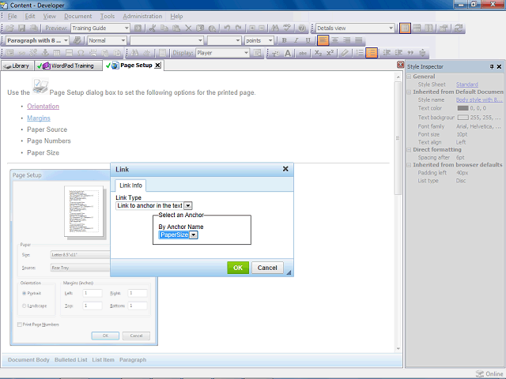Switch to the WordPad Training tab
The width and height of the screenshot is (506, 379).
69,66
